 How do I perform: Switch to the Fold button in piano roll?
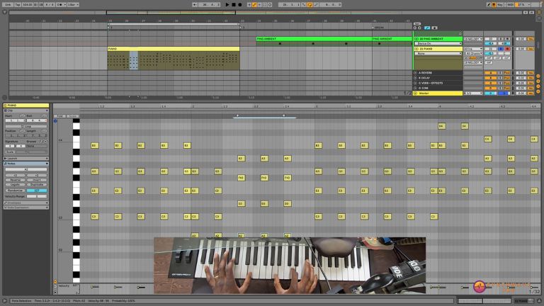pyautogui.click(x=59, y=116)
